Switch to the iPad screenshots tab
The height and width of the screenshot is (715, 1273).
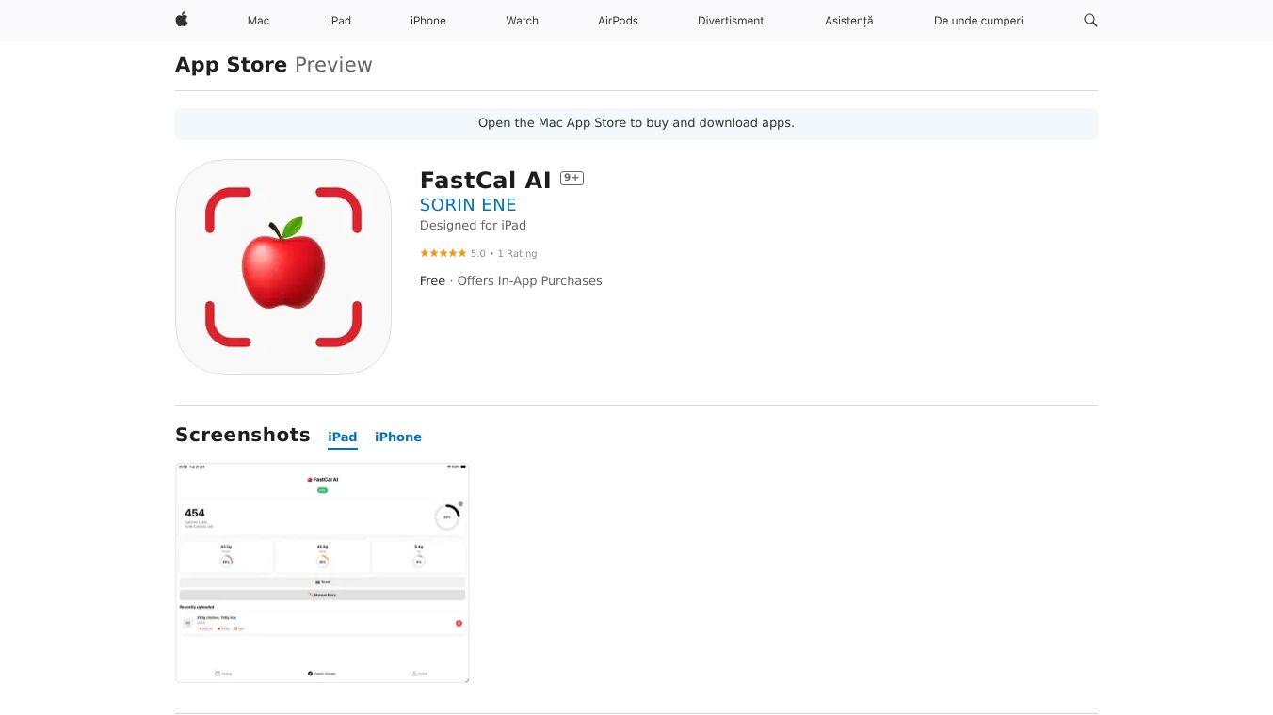343,437
